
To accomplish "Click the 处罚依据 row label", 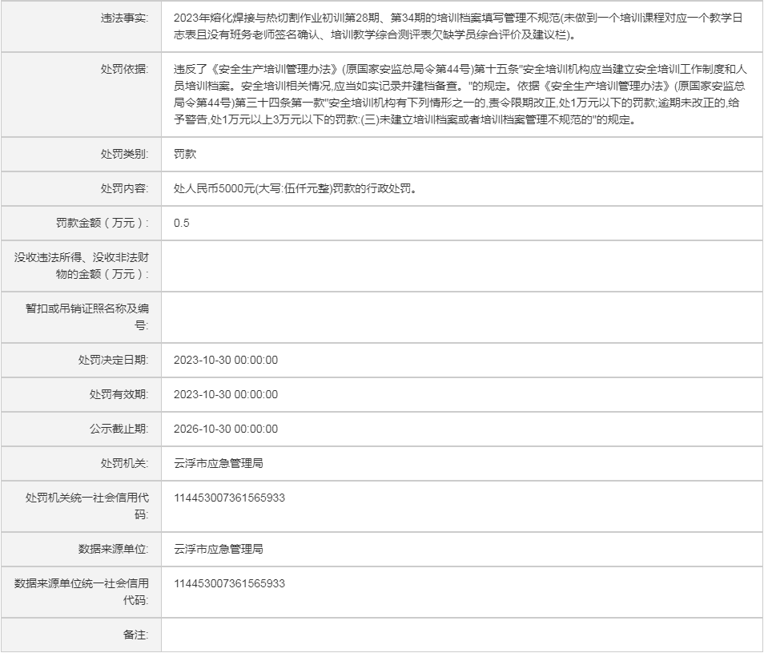I will 123,69.
